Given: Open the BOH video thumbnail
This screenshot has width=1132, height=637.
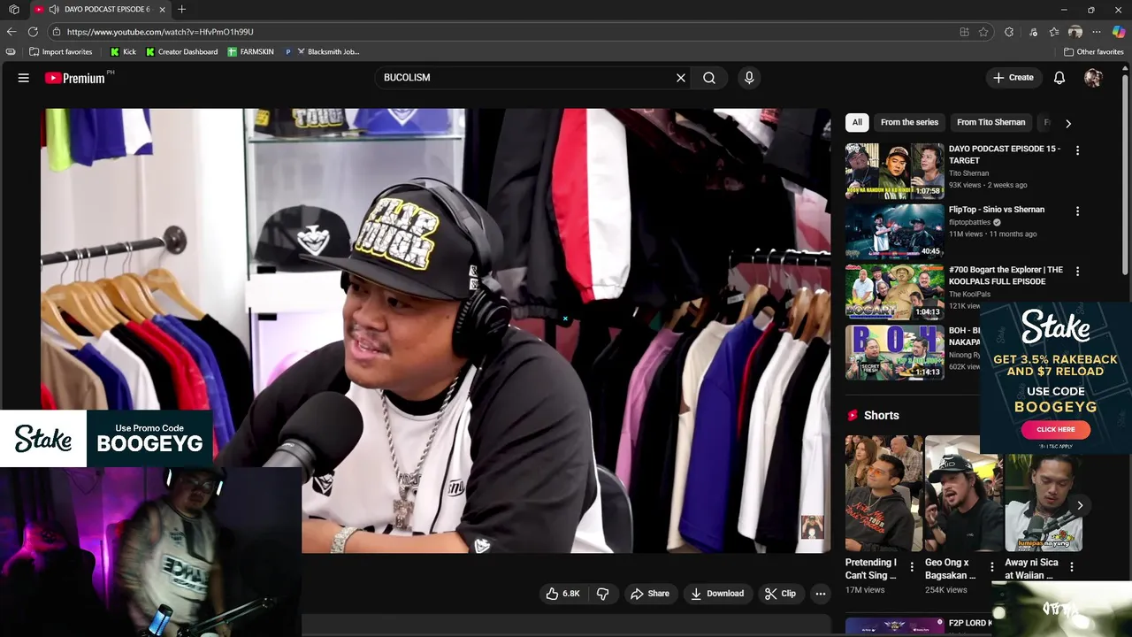Looking at the screenshot, I should coord(894,352).
